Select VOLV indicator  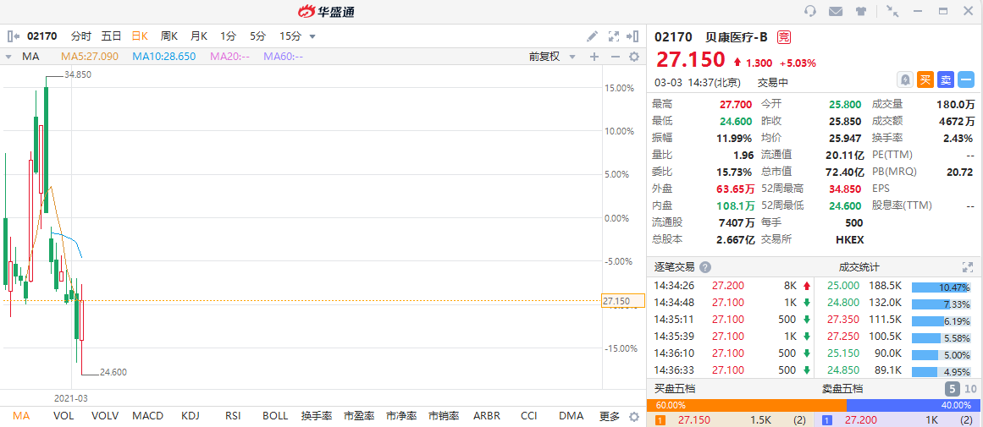click(x=105, y=416)
